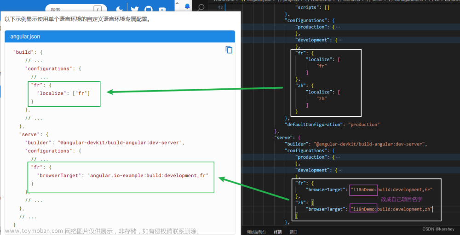This screenshot has height=235, width=460.
Task: Open the Twitter link icon
Action: tap(135, 9)
